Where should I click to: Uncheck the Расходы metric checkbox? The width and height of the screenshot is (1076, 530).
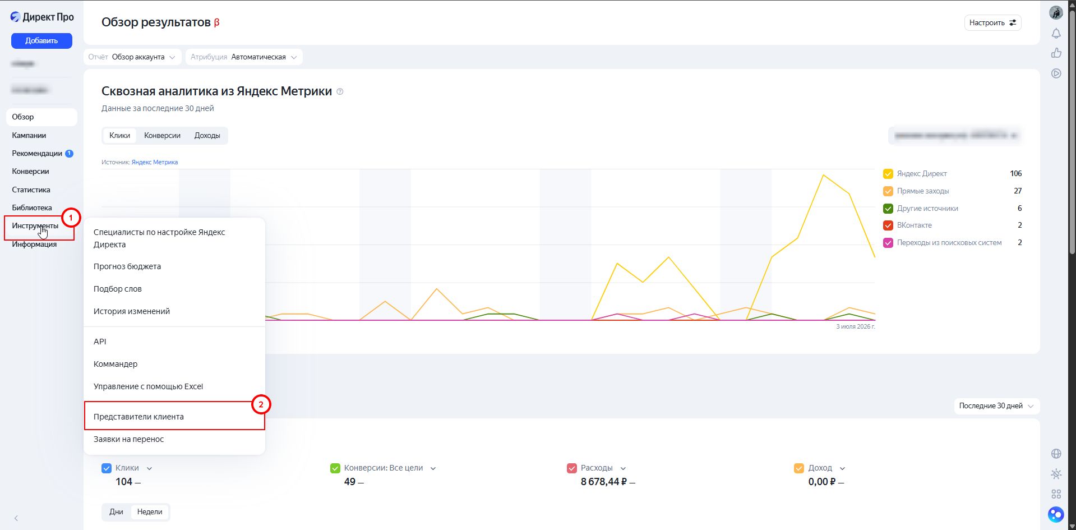coord(572,468)
